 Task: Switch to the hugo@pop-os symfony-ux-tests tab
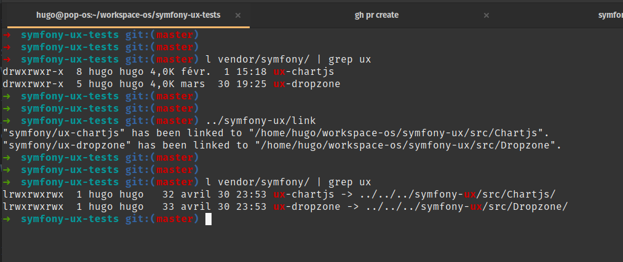129,15
